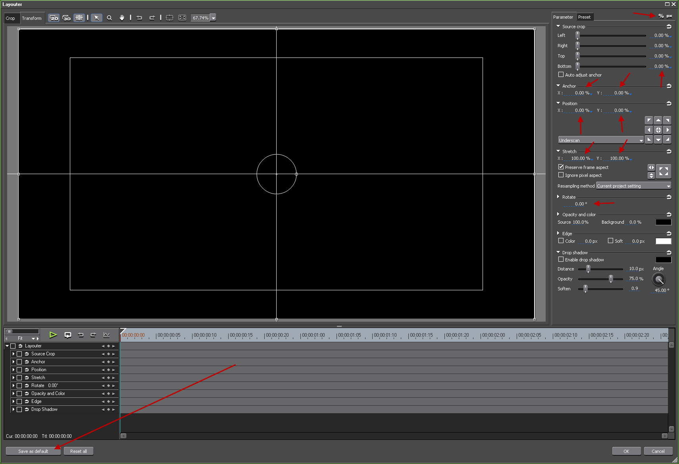Select the zoom magnifier tool
The image size is (679, 464).
[x=110, y=18]
